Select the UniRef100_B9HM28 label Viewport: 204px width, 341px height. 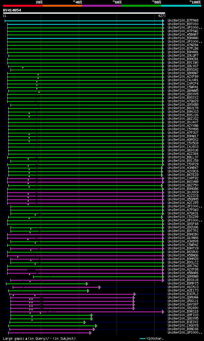[x=183, y=259]
